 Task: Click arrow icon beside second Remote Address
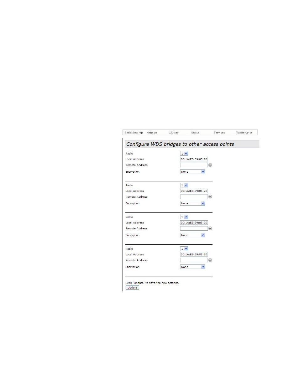(210, 197)
